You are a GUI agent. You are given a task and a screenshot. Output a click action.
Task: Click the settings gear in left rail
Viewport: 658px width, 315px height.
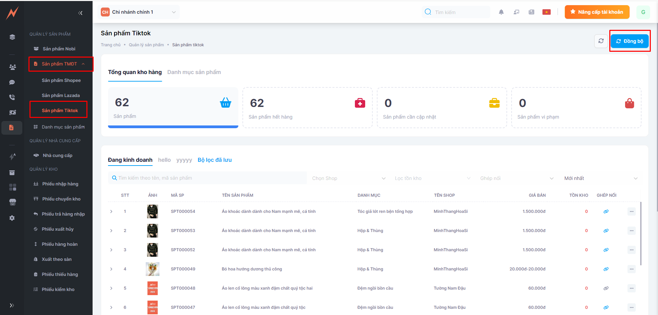12,218
